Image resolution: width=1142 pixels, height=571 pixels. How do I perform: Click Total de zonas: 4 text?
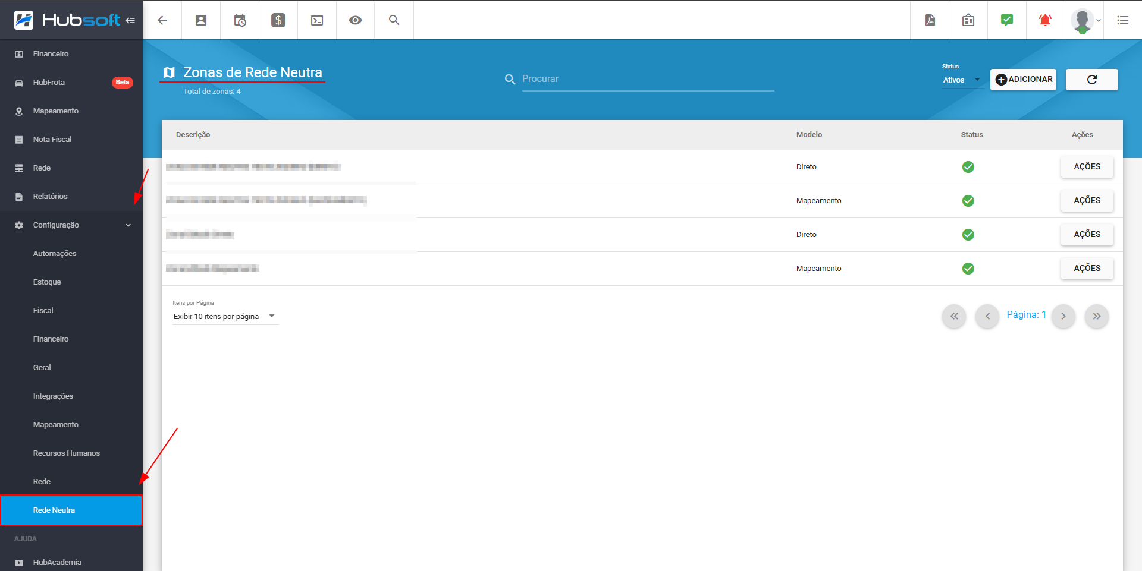[x=212, y=92]
